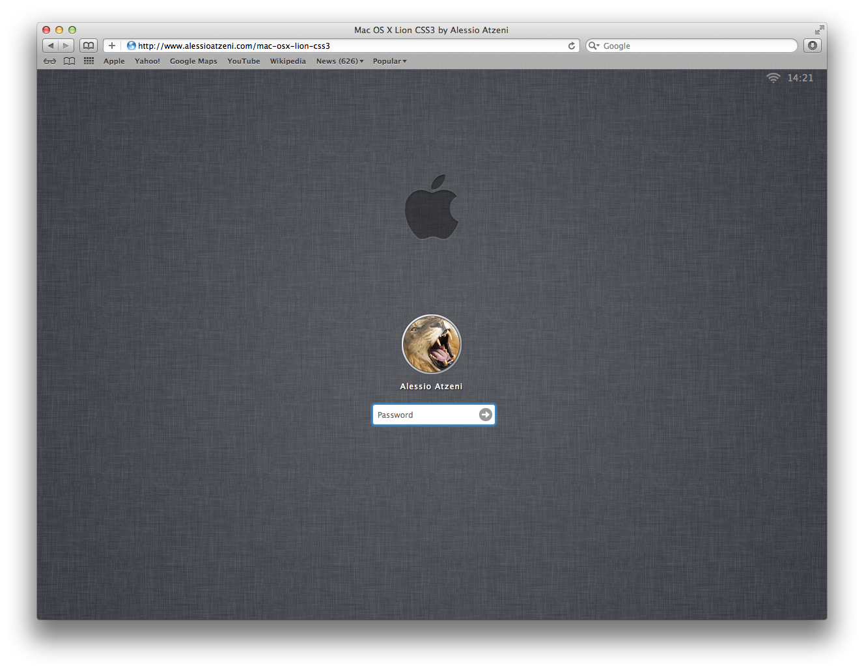Open the Wikipedia bookmark
The height and width of the screenshot is (671, 864).
[288, 61]
